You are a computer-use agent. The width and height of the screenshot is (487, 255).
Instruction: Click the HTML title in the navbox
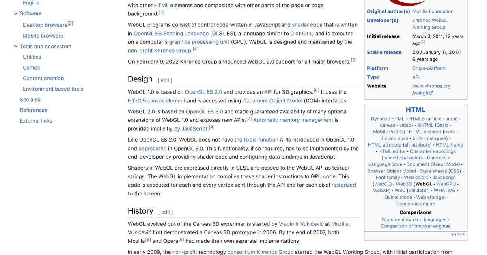[415, 109]
